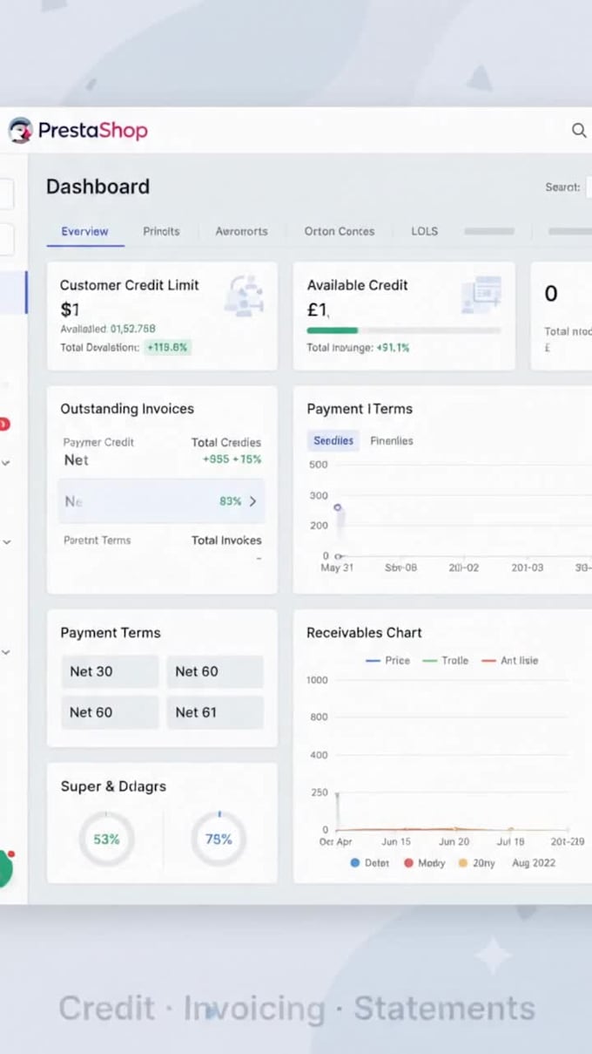The height and width of the screenshot is (1054, 592).
Task: Click the Paymer Credit label
Action: tap(98, 443)
